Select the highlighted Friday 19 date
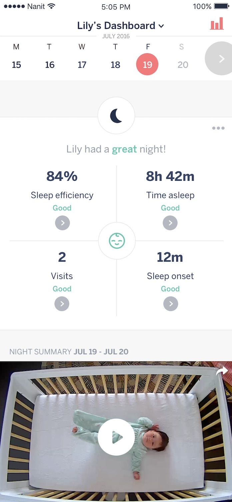 [x=147, y=64]
